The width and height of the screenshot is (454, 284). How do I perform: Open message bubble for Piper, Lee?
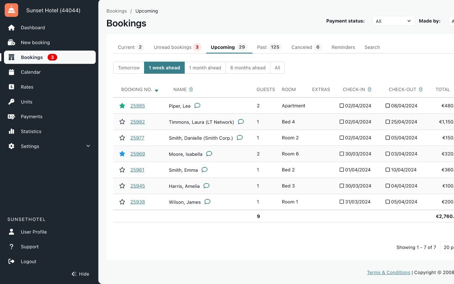coord(197,106)
